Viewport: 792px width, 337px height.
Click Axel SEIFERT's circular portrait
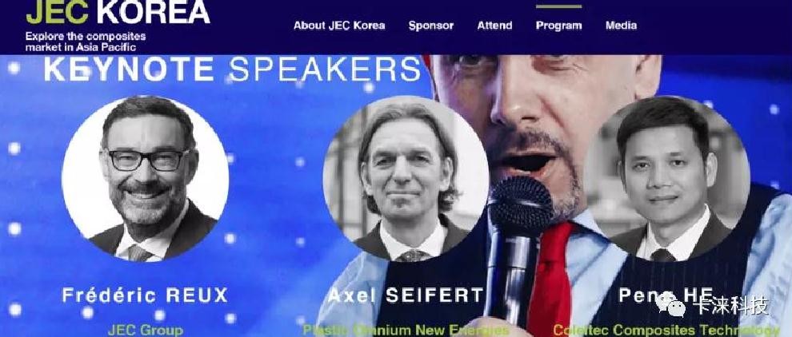point(406,178)
